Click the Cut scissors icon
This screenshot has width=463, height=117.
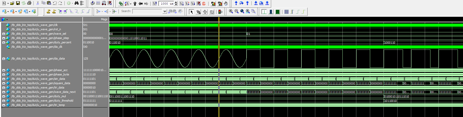pos(38,3)
